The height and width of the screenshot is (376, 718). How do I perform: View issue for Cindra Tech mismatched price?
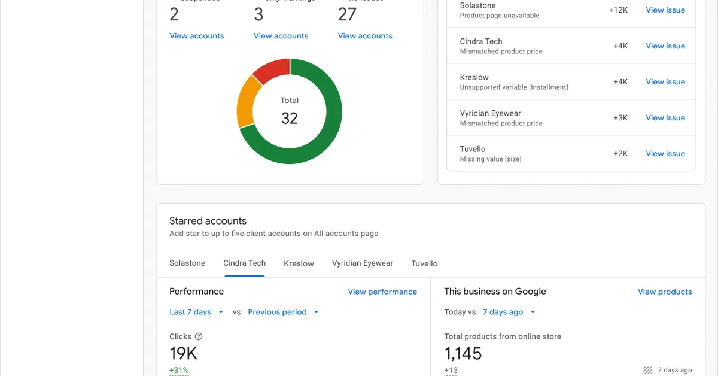(x=665, y=46)
